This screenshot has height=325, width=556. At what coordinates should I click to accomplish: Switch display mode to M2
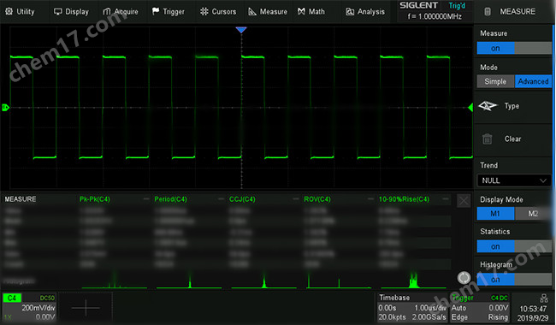point(533,213)
